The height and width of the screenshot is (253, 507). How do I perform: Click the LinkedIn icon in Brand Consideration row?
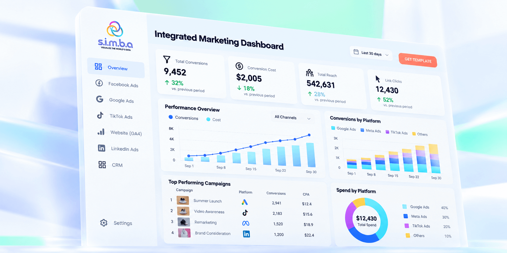tap(246, 234)
